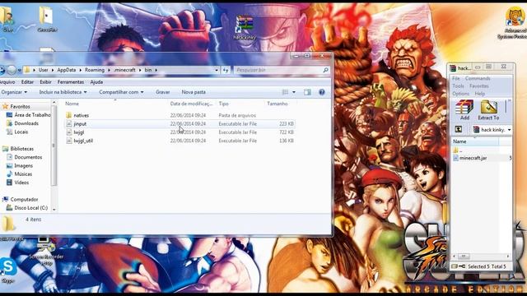
Task: Select the jinput jar file
Action: click(x=180, y=124)
